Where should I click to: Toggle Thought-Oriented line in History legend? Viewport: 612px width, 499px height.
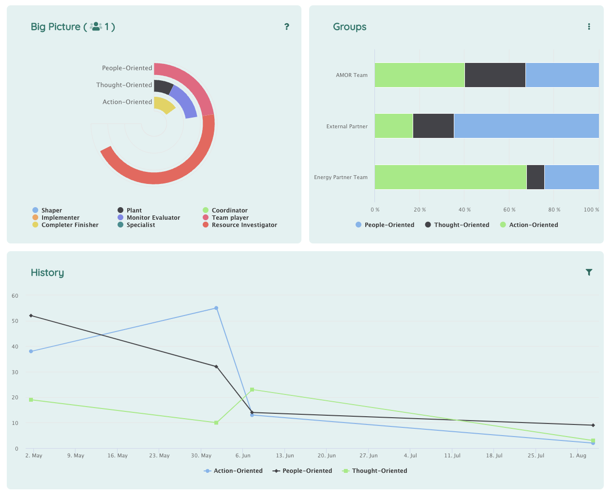[x=374, y=471]
